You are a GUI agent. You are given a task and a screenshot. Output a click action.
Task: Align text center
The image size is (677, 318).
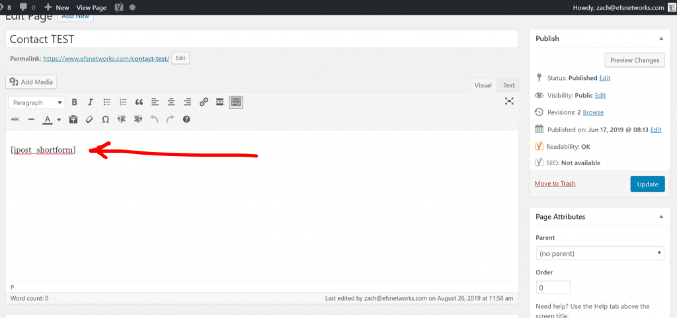coord(171,102)
